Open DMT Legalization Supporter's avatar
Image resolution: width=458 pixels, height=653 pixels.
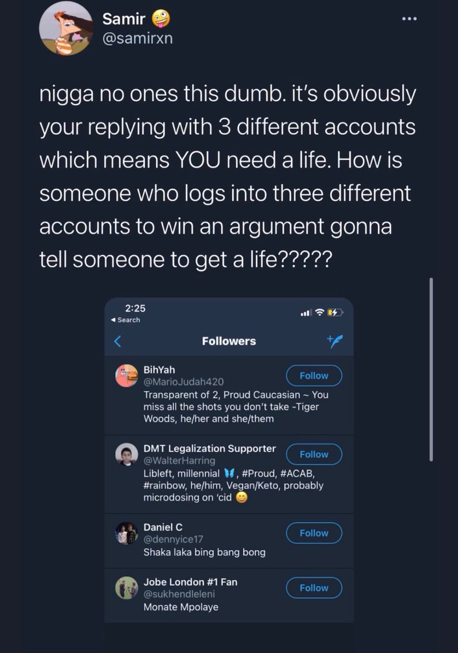(127, 454)
